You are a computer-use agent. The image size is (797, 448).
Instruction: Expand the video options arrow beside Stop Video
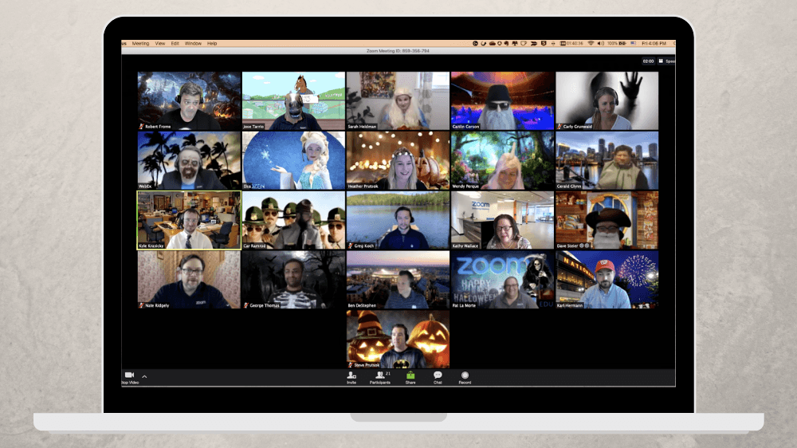pos(144,376)
